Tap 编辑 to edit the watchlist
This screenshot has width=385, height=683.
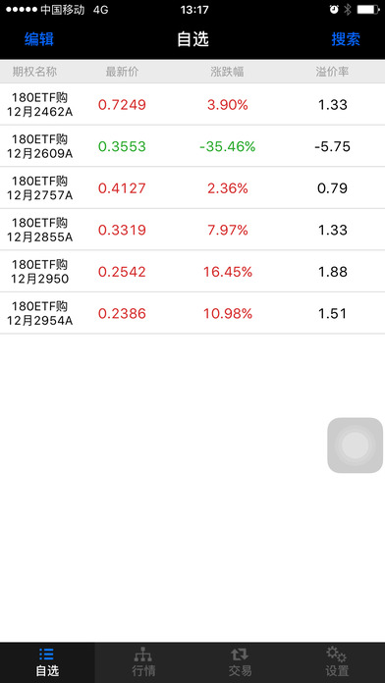pyautogui.click(x=39, y=39)
